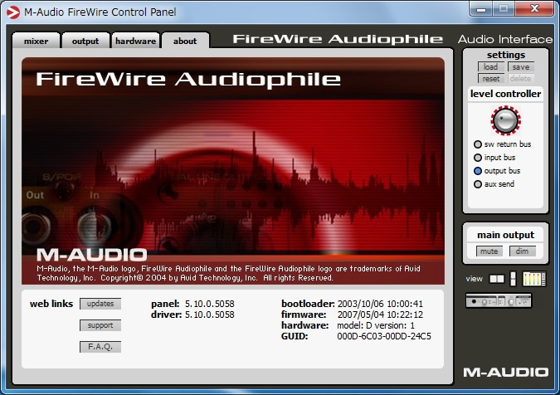Viewport: 560px width, 395px height.
Task: Click the hardware device front panel icon
Action: click(x=499, y=301)
